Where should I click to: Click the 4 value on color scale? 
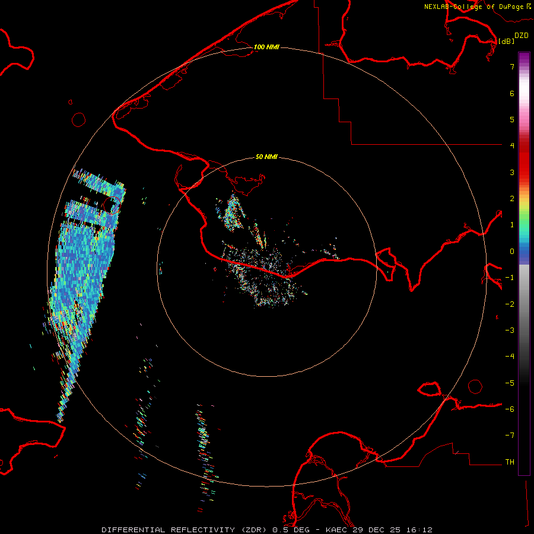click(512, 146)
